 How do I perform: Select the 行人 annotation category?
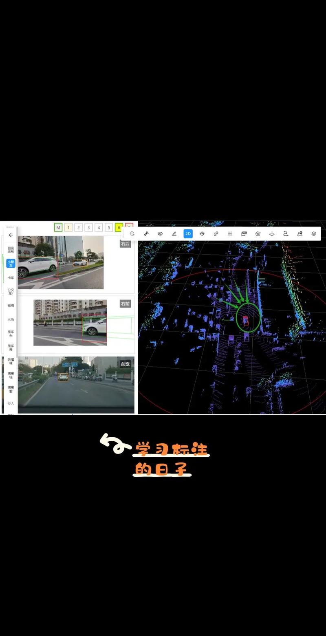[x=9, y=404]
